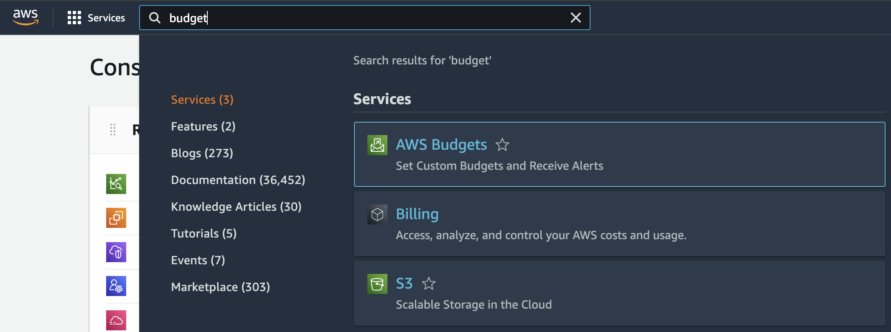The height and width of the screenshot is (332, 891).
Task: Open the Services grid menu icon
Action: tap(74, 18)
